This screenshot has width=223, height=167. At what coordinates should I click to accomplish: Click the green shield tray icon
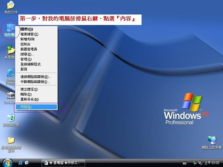[194, 163]
